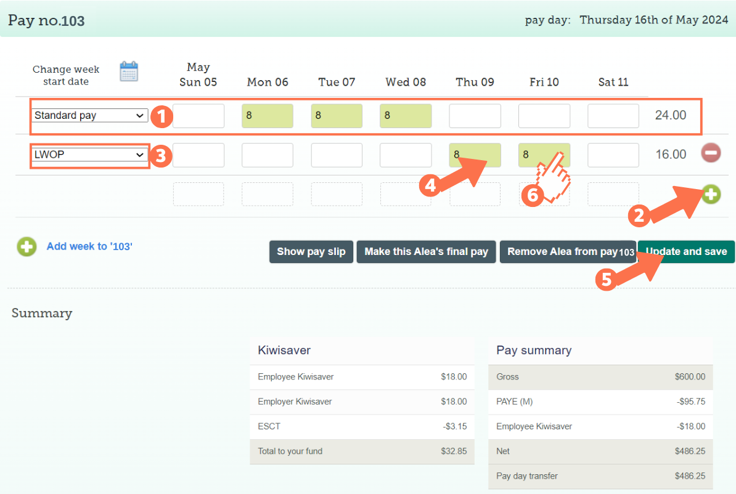Open the calendar to change week start date

pos(129,70)
